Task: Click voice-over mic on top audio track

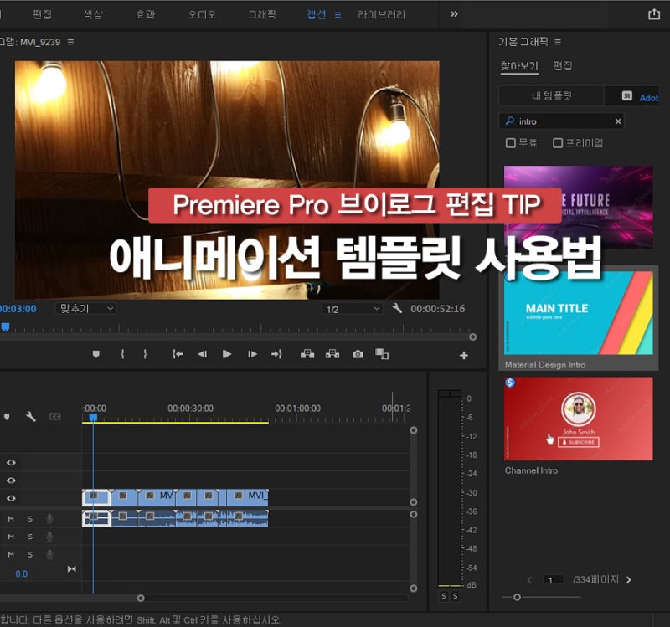Action: [x=49, y=518]
